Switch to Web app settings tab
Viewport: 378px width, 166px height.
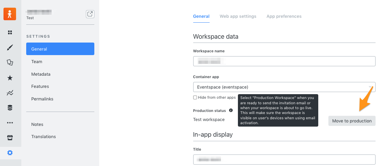point(238,16)
